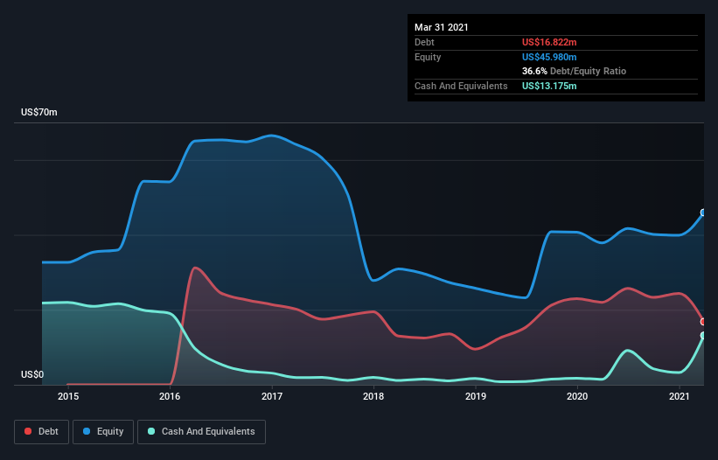Viewport: 718px width, 460px height.
Task: Toggle the Equity legend button
Action: coord(103,432)
